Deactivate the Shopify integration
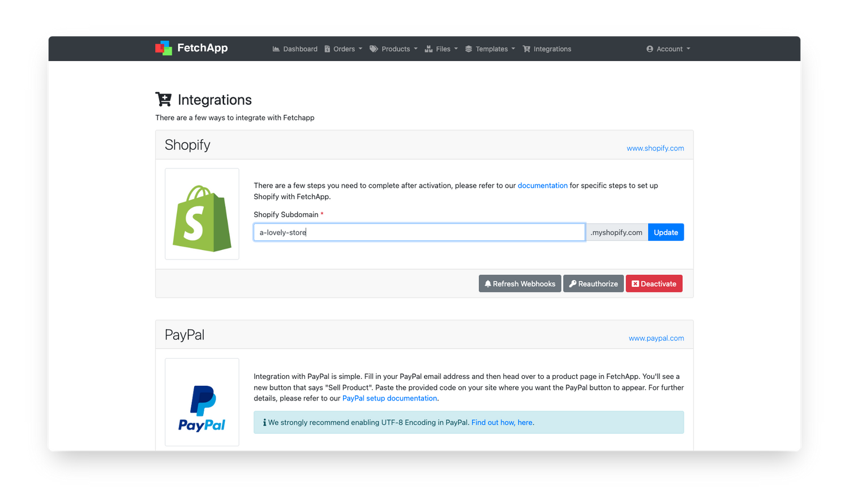849x487 pixels. click(654, 284)
